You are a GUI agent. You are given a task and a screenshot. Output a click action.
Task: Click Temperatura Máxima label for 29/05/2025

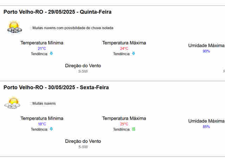[124, 43]
